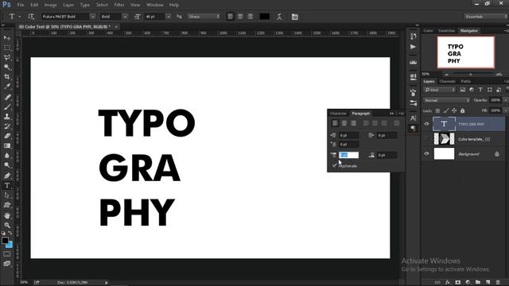Add a layer style with fx button

(x=448, y=283)
